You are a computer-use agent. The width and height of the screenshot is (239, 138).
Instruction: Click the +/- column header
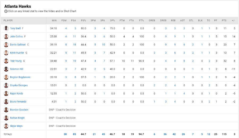(x=233, y=21)
